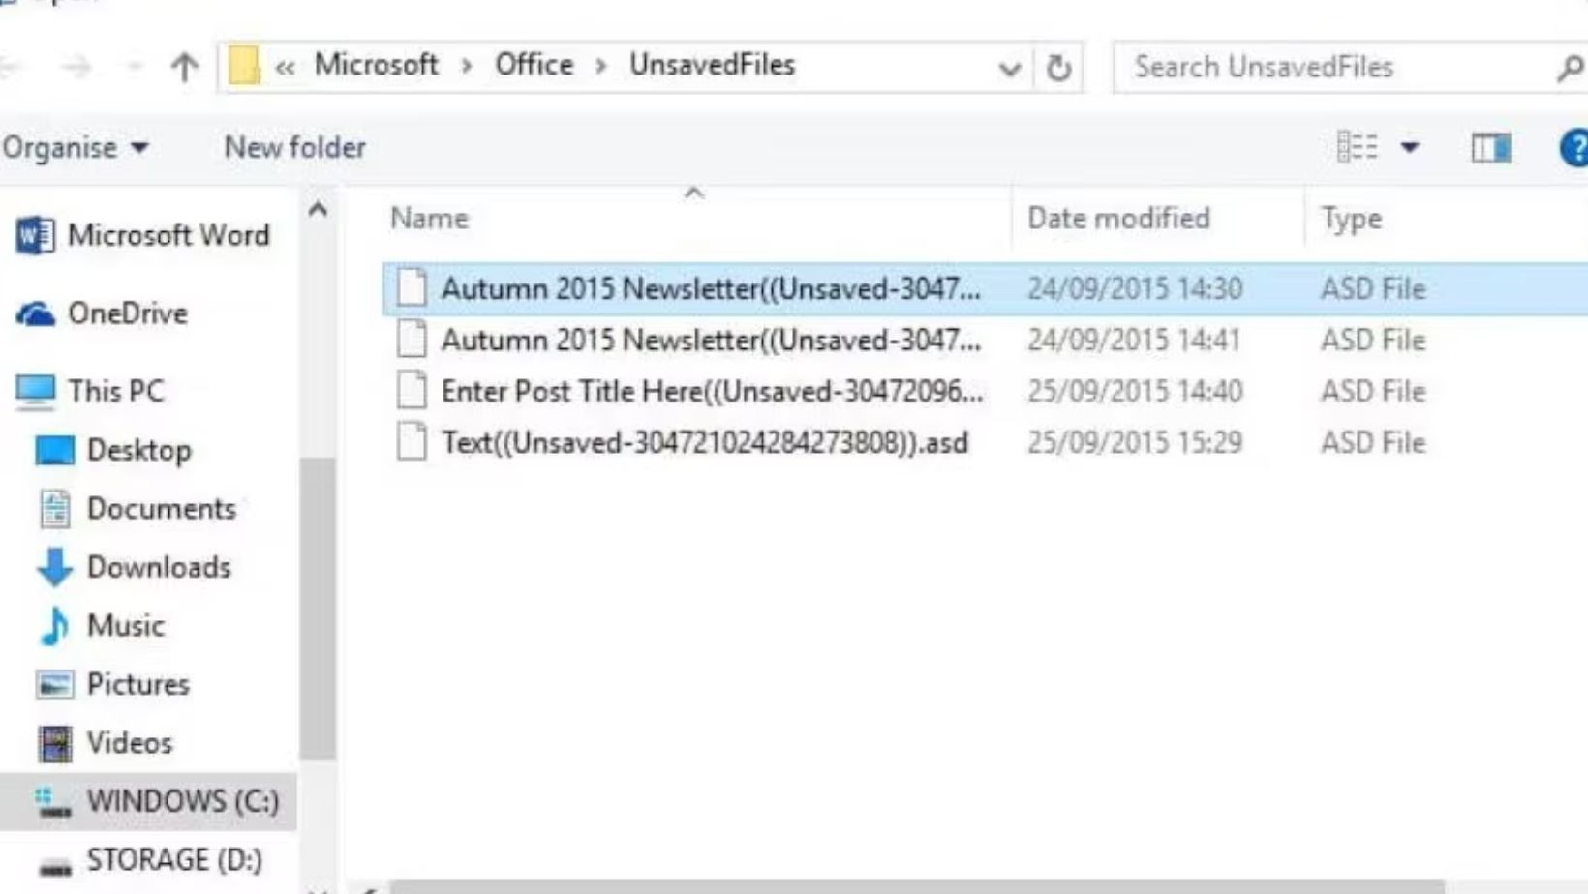
Task: Click file icon of Newsletter dated 14:41
Action: click(412, 340)
